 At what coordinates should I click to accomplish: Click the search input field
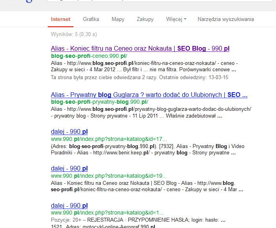(x=160, y=1)
